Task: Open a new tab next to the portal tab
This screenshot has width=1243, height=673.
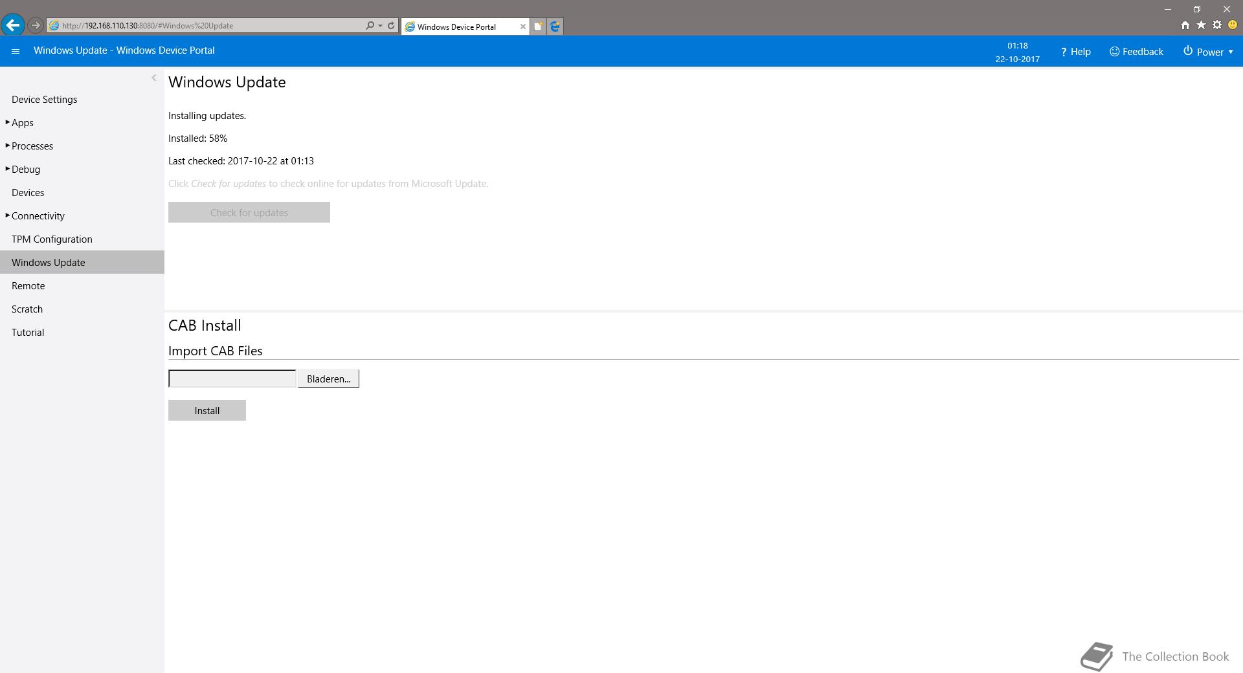Action: click(x=538, y=27)
